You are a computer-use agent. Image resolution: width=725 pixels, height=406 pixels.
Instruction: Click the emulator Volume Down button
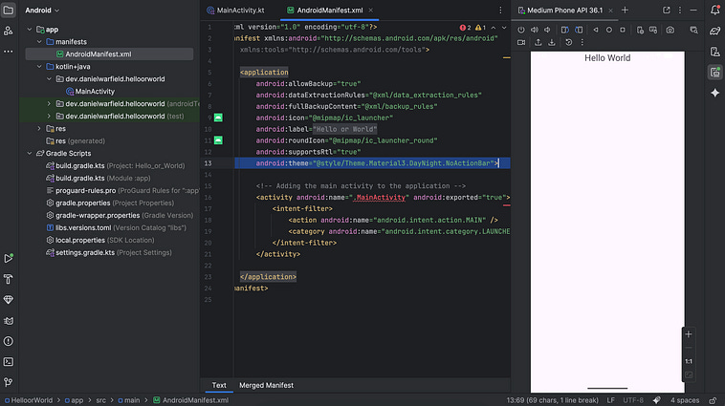click(547, 30)
